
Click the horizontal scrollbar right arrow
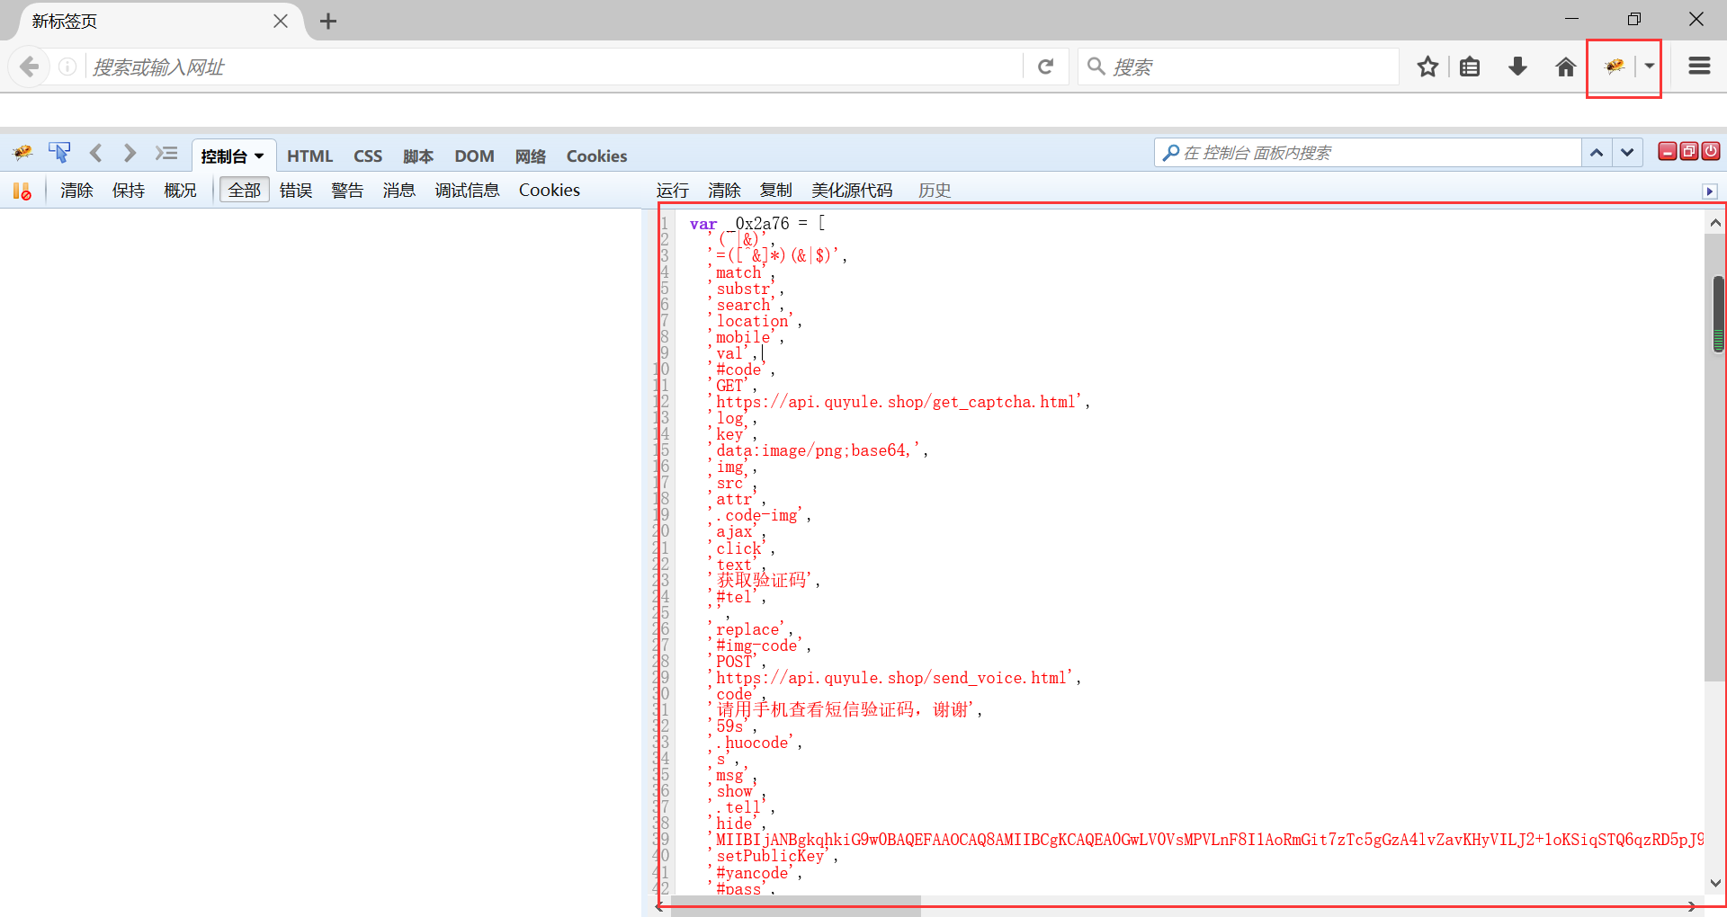1691,906
